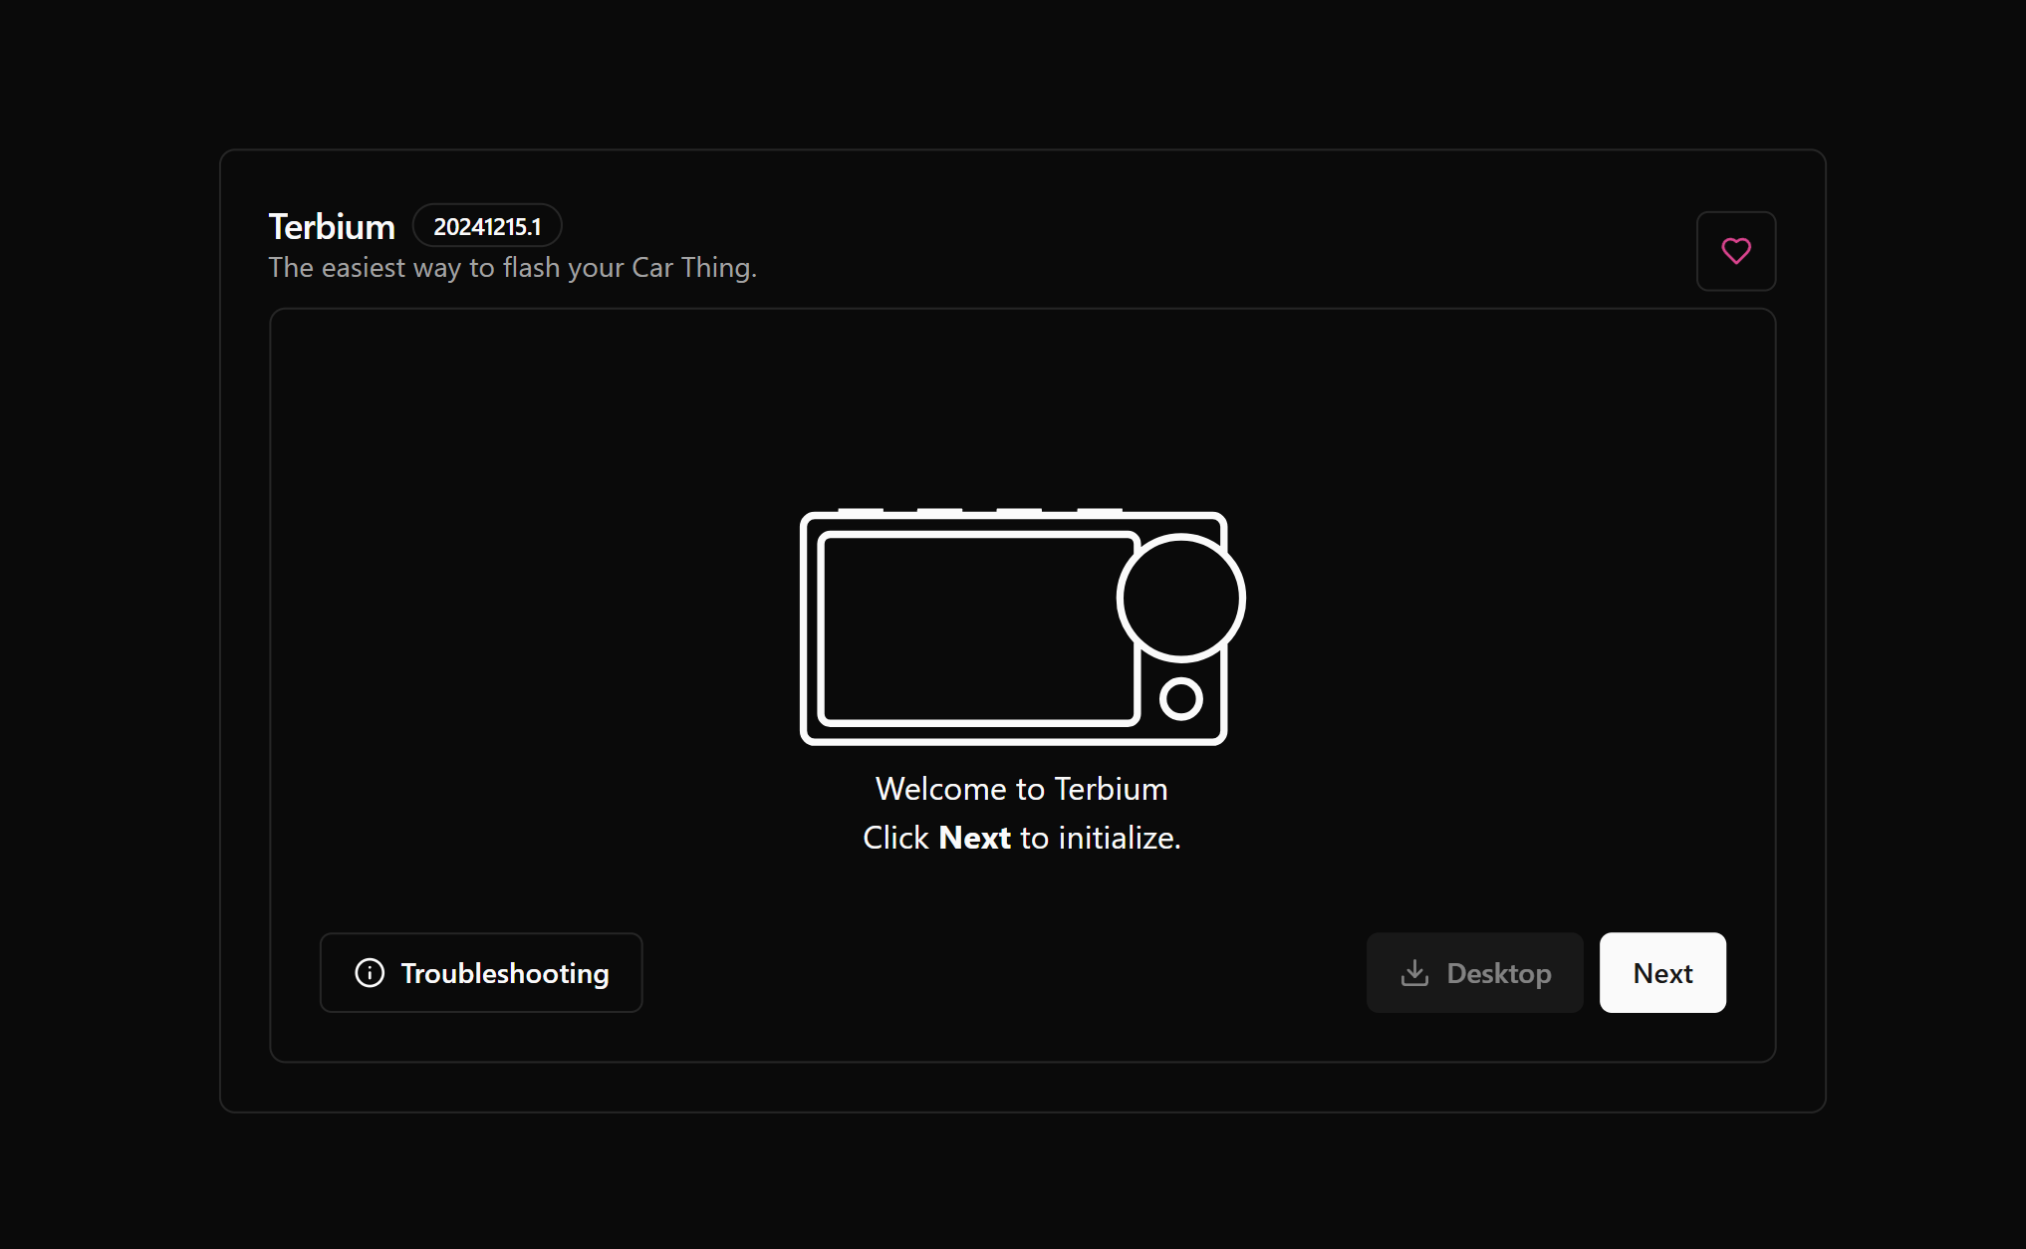Click the download arrow icon on Desktop button

(1414, 973)
